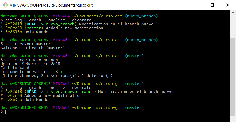The height and width of the screenshot is (122, 236).
Task: Close the MINGW64 terminal window
Action: (227, 5)
